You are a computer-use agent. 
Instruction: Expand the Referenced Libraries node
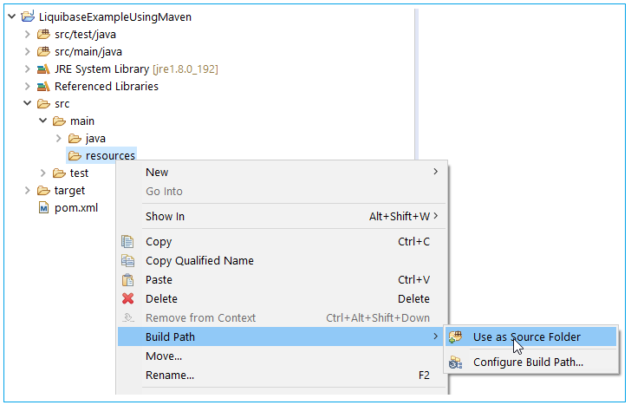click(28, 86)
